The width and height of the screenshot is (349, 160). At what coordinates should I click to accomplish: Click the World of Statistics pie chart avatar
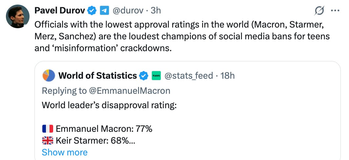point(49,76)
